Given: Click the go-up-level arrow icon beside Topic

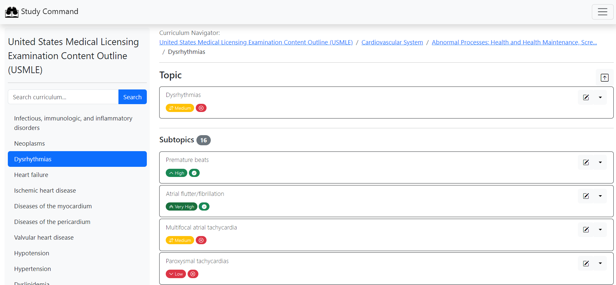Looking at the screenshot, I should (604, 78).
